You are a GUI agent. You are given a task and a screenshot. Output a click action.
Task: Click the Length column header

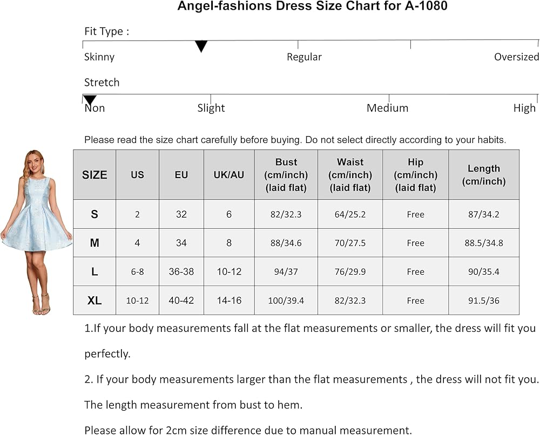point(483,175)
